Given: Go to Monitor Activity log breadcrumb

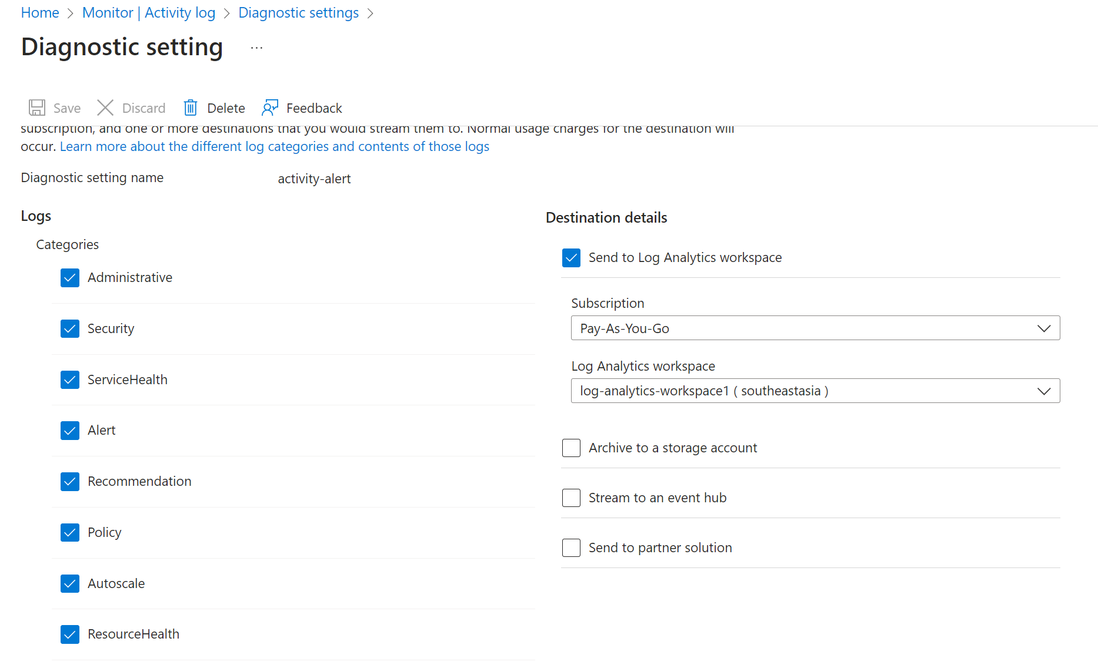Looking at the screenshot, I should pos(148,12).
